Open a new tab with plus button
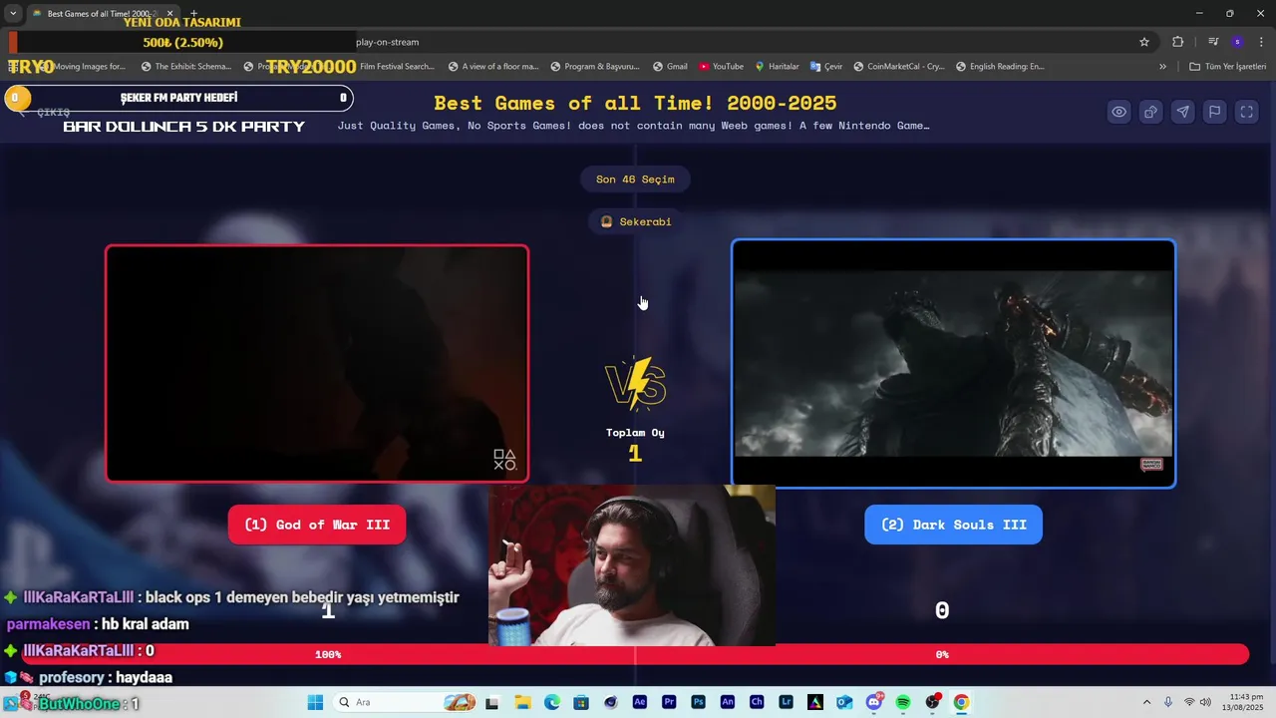 point(194,14)
